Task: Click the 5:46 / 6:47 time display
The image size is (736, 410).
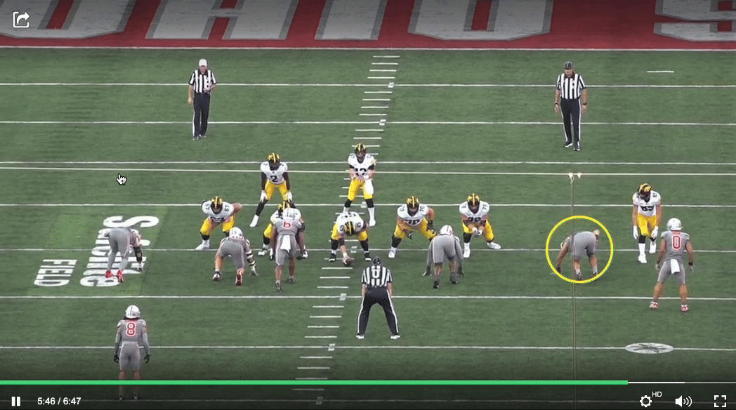Action: (x=59, y=401)
